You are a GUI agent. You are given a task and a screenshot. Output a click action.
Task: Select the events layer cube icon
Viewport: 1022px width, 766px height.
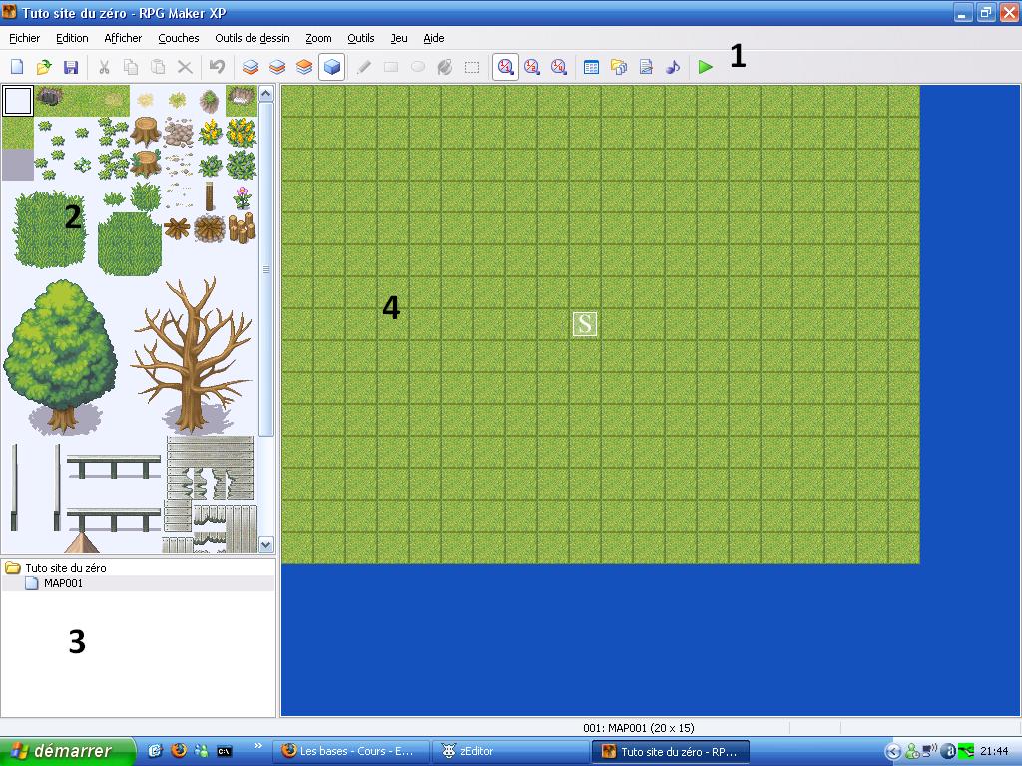pyautogui.click(x=331, y=67)
